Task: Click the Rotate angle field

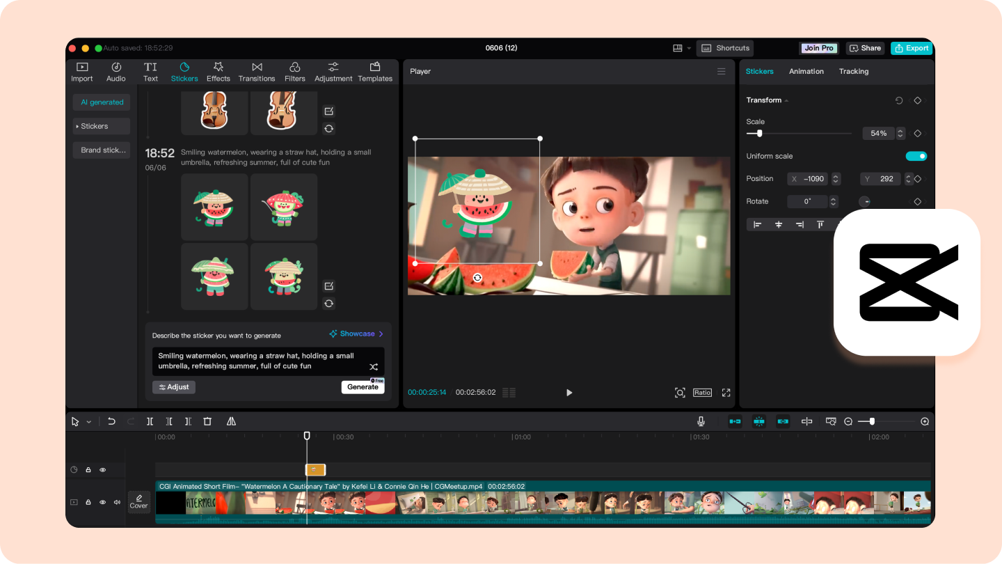Action: pos(807,201)
